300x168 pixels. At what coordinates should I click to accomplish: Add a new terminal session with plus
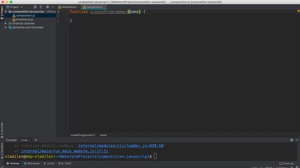click(36, 140)
